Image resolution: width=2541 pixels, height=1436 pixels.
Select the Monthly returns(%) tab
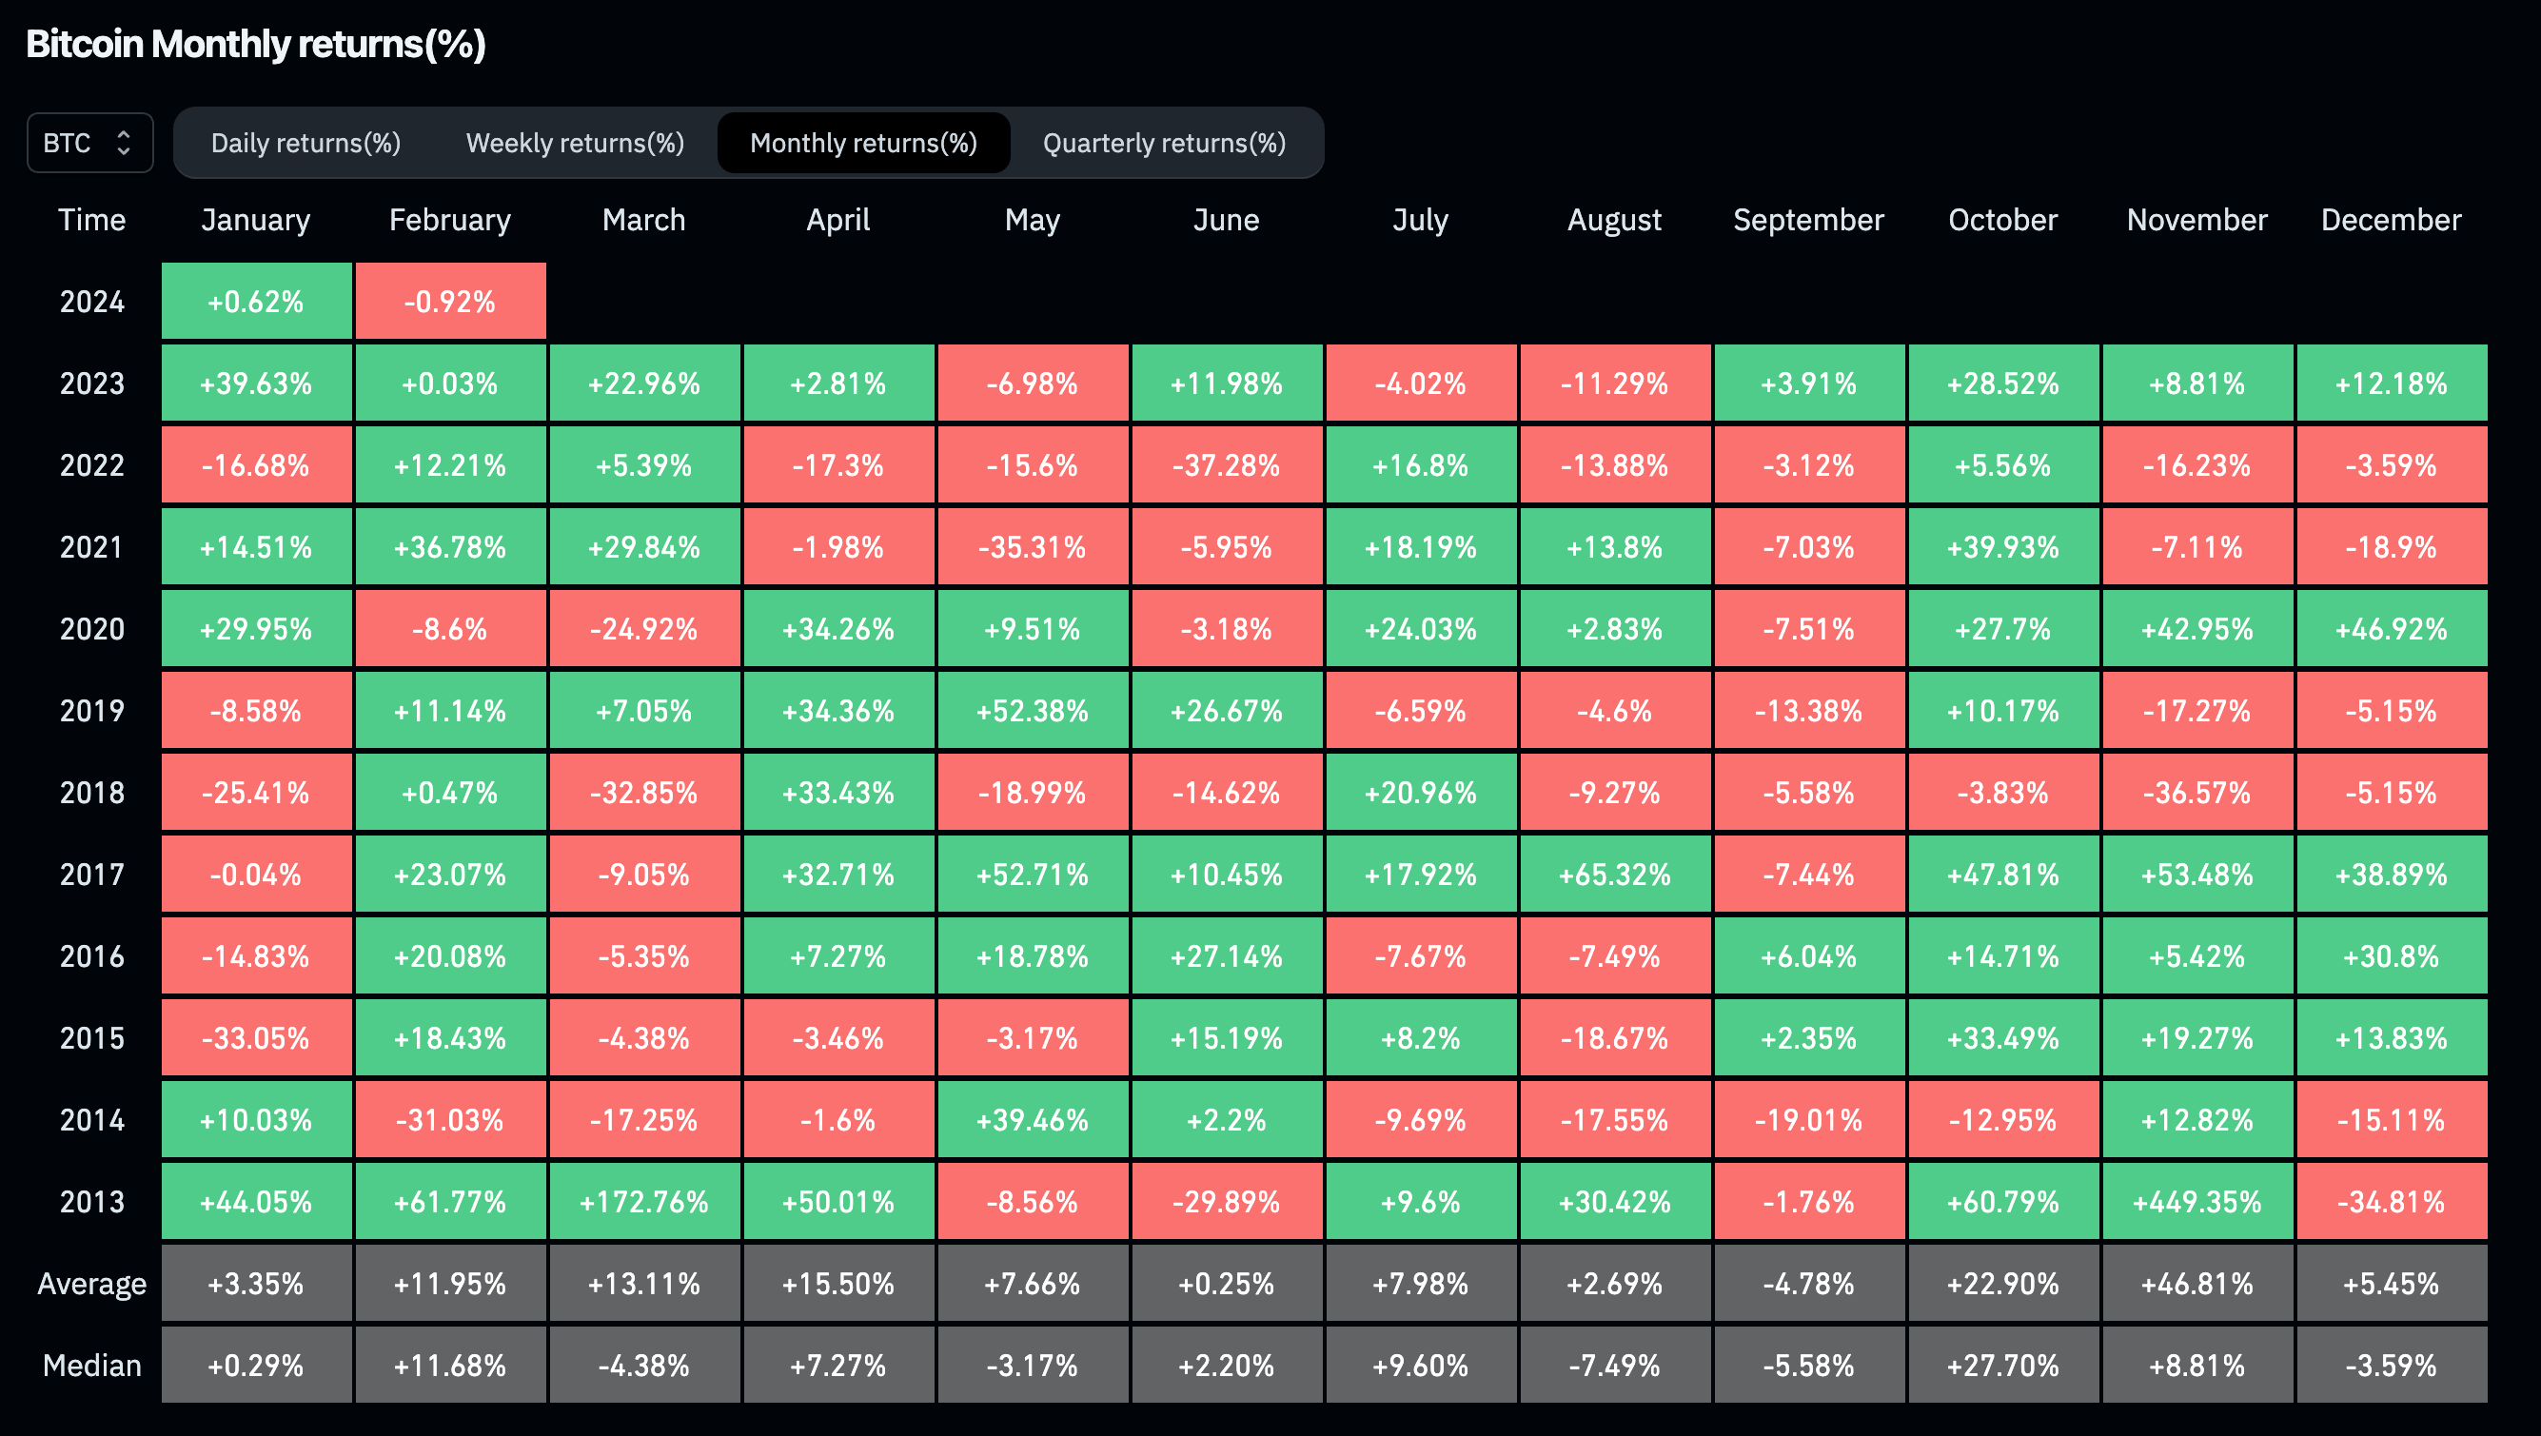coord(863,143)
